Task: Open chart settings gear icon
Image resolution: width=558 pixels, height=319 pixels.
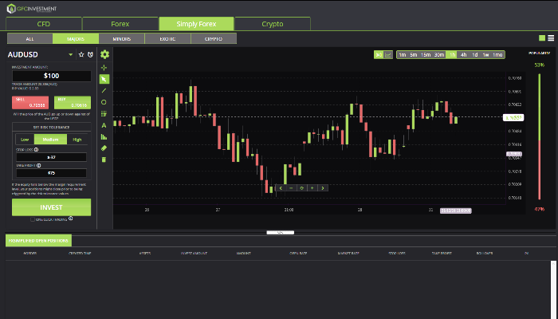Action: coord(104,54)
